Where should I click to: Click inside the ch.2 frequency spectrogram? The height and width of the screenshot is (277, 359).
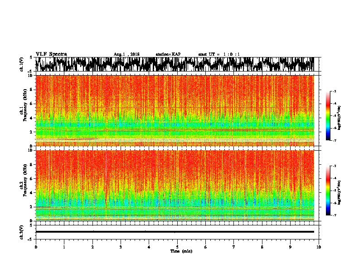(x=175, y=186)
